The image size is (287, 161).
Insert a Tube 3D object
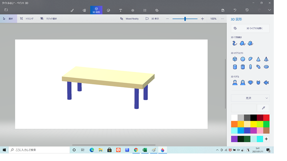(x=243, y=67)
